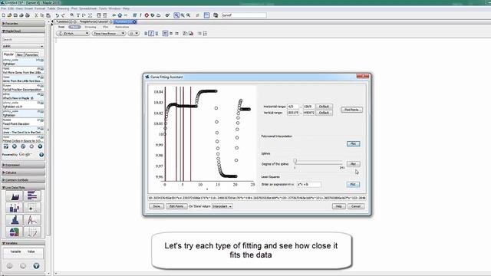Select the horizontal bar chart icon in Live Data Plots
491x276 pixels.
pos(32,196)
